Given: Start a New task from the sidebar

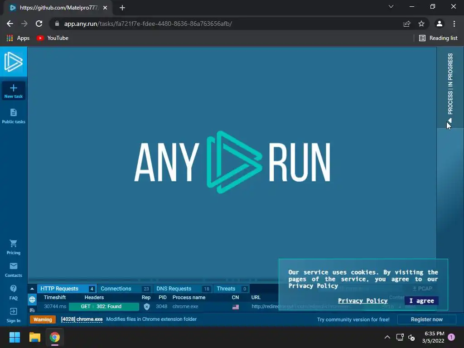Looking at the screenshot, I should click(13, 91).
